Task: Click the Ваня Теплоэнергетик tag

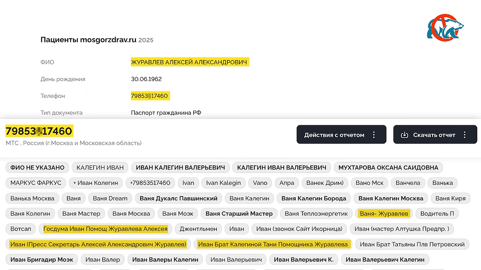Action: [x=316, y=214]
